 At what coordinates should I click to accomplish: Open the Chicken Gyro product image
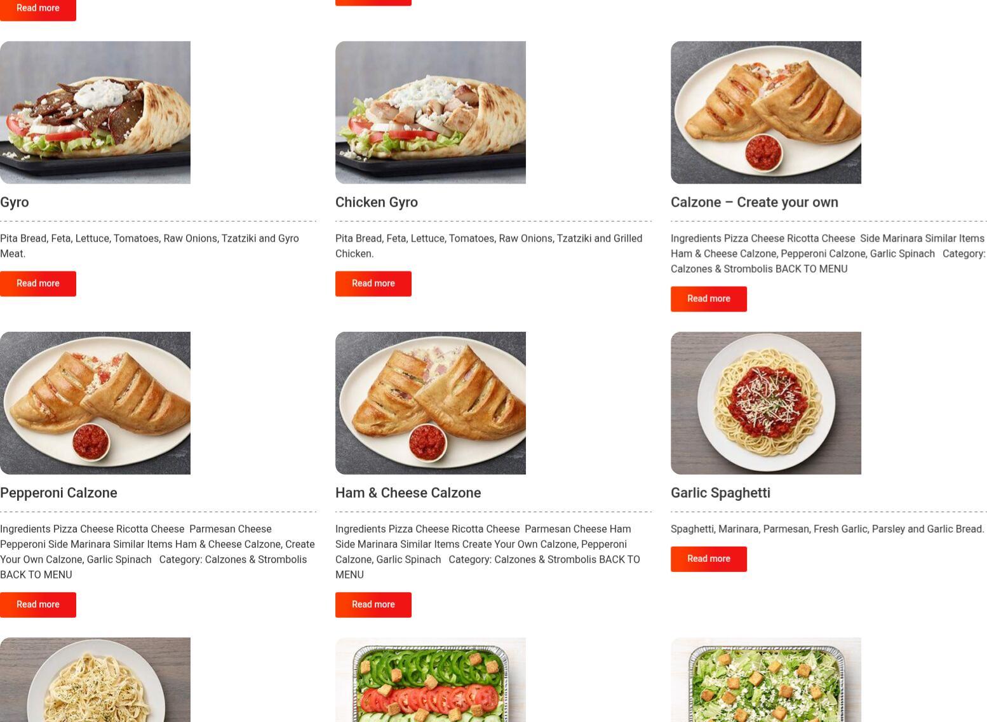click(431, 112)
